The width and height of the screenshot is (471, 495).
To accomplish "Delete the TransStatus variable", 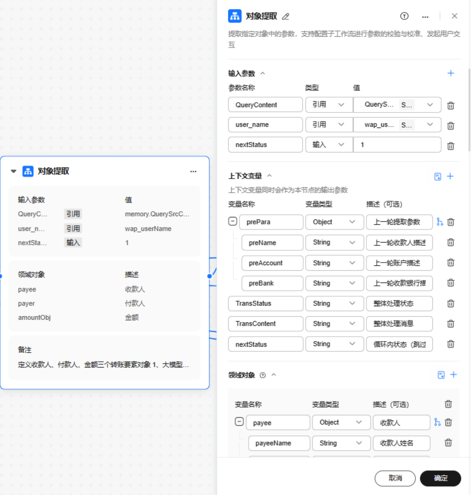I will pyautogui.click(x=451, y=303).
